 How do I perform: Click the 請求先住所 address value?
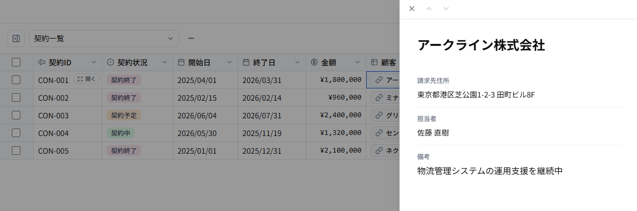[x=476, y=95]
